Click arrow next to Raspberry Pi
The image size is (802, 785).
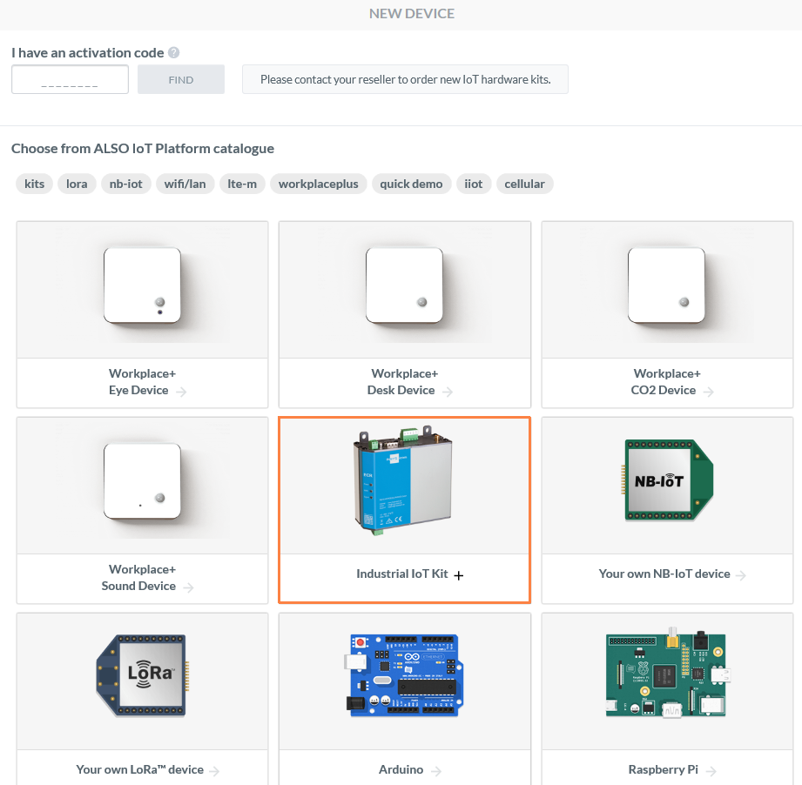711,771
